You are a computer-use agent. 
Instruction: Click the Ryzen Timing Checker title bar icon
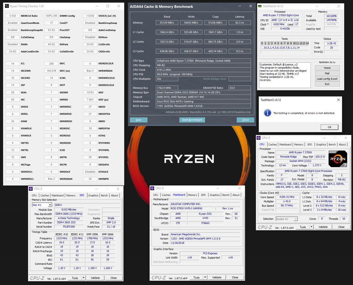(7, 6)
